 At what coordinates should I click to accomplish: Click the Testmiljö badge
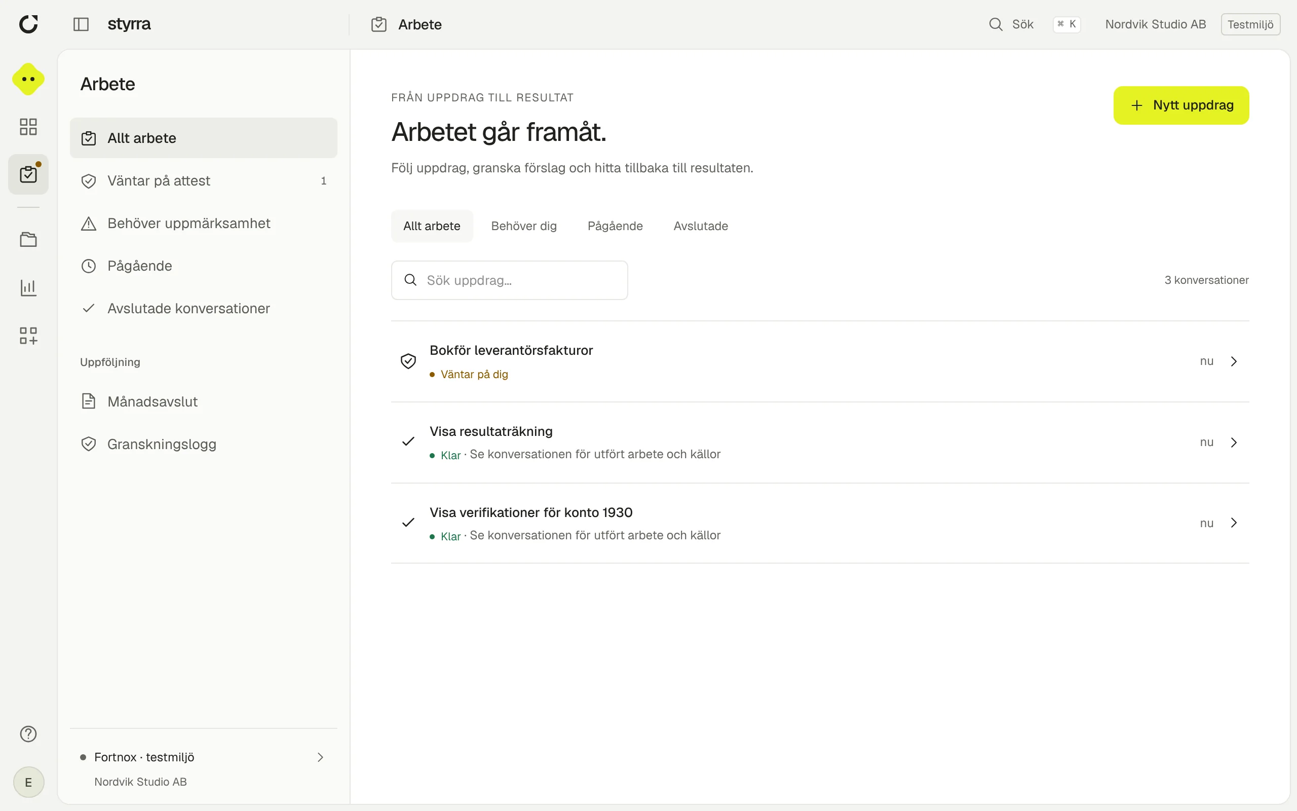click(1250, 24)
